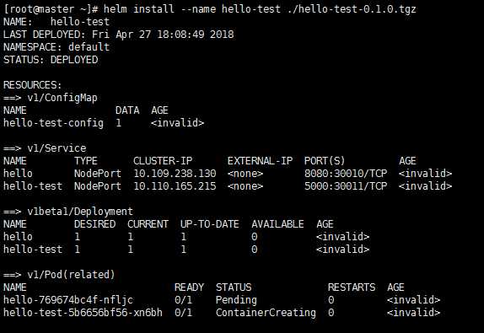Image resolution: width=484 pixels, height=333 pixels.
Task: Select the LAST DEPLOYED timestamp line
Action: tap(119, 35)
